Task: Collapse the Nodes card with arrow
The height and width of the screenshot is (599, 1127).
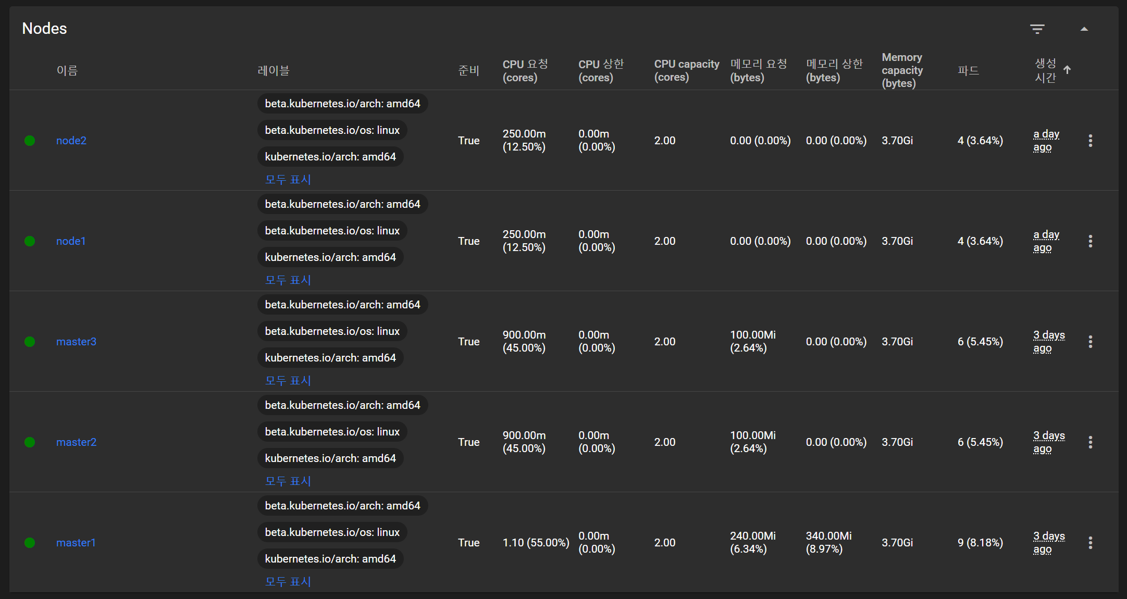Action: (x=1084, y=29)
